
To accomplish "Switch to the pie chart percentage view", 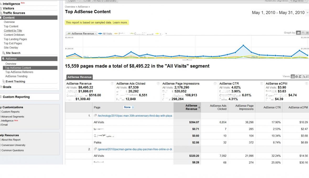I will click(x=296, y=77).
